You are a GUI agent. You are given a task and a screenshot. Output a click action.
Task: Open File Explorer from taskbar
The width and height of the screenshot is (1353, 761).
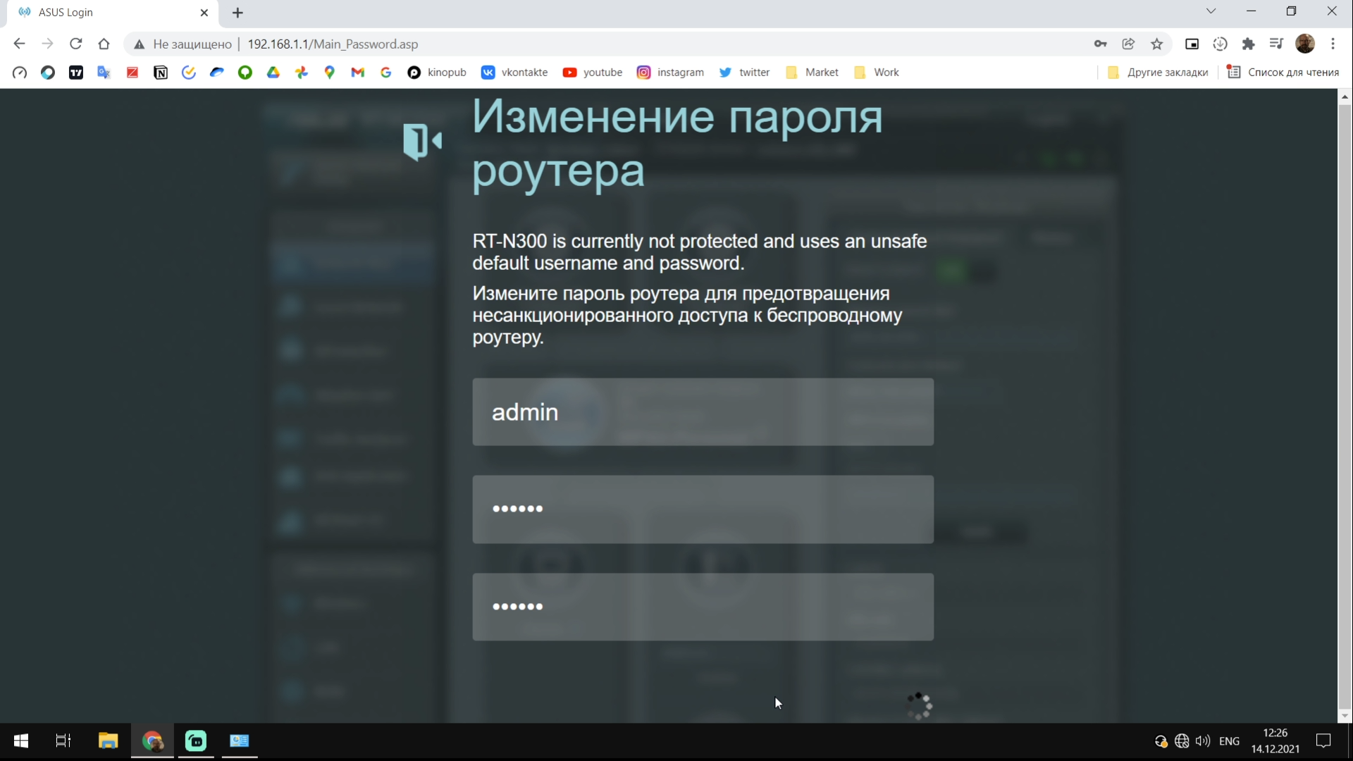coord(108,741)
